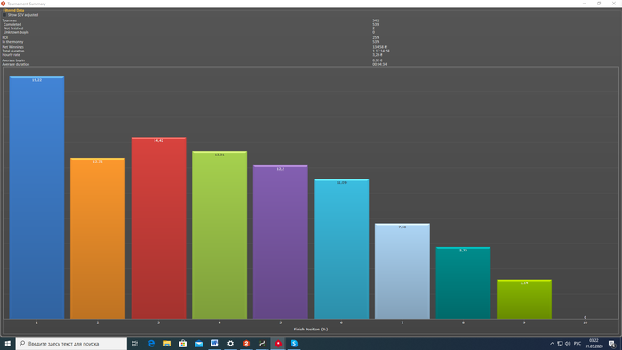Select the purple 12,2 bar for position 5
This screenshot has width=622, height=350.
(x=281, y=242)
